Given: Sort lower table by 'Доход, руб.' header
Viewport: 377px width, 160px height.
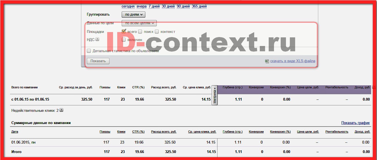Looking at the screenshot, I should pos(363,132).
